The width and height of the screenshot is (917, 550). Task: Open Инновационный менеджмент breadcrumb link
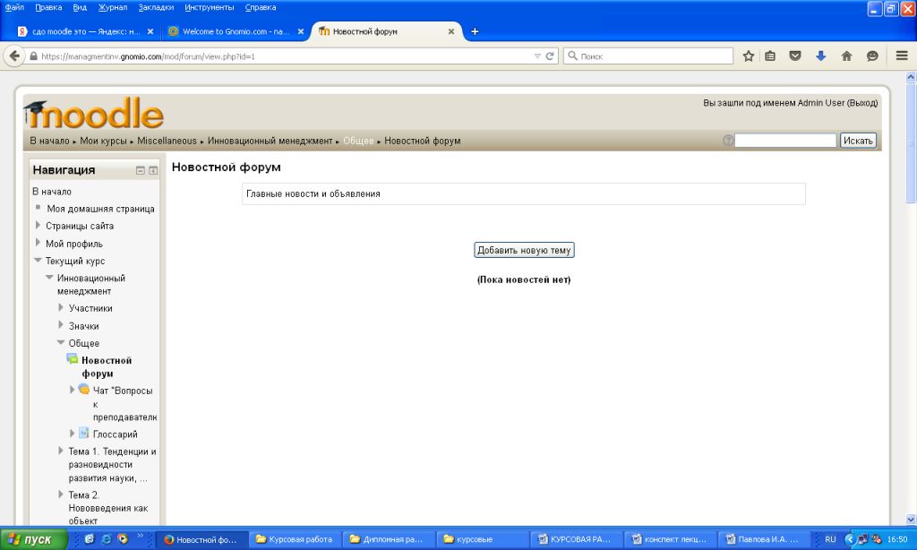point(270,141)
